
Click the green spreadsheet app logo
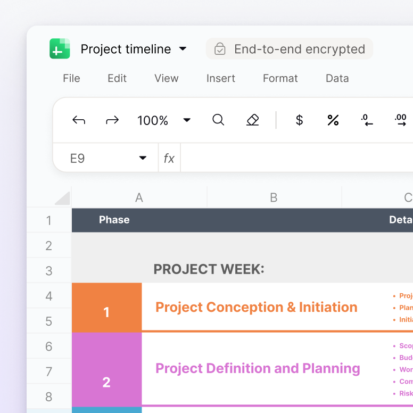point(60,49)
